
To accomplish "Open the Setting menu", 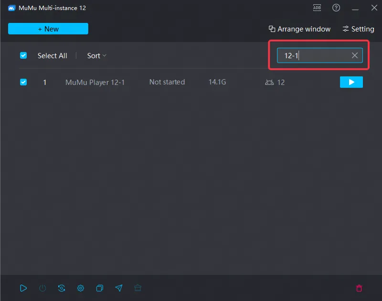I will (358, 29).
